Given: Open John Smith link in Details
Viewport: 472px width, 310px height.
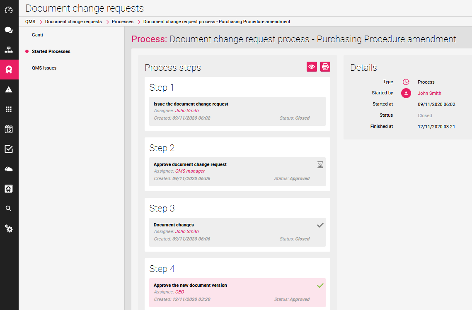Looking at the screenshot, I should [429, 93].
